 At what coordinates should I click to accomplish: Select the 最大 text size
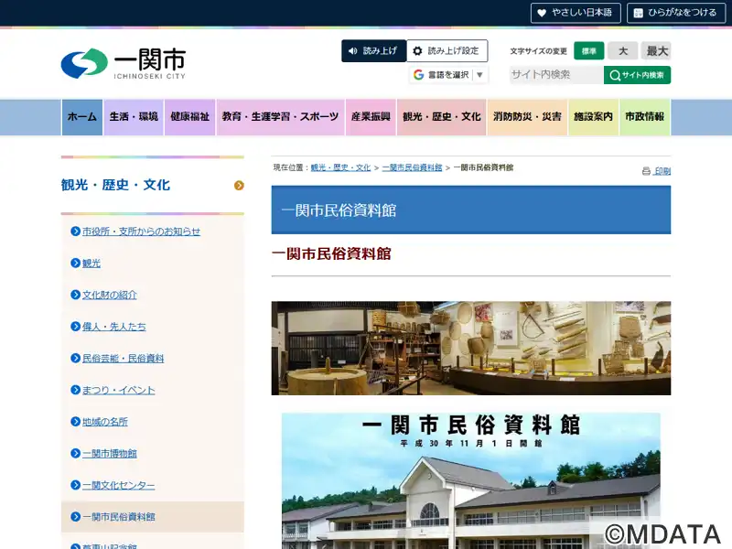point(656,51)
